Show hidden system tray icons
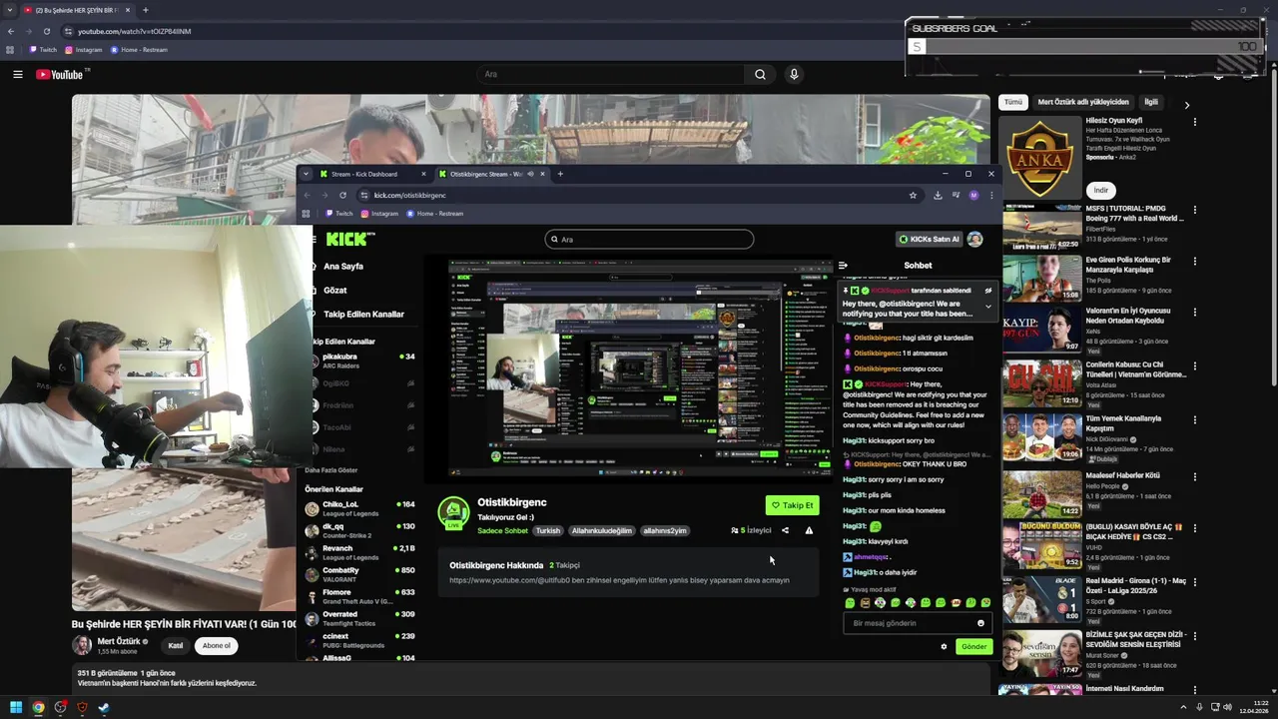The width and height of the screenshot is (1278, 719). point(1183,708)
